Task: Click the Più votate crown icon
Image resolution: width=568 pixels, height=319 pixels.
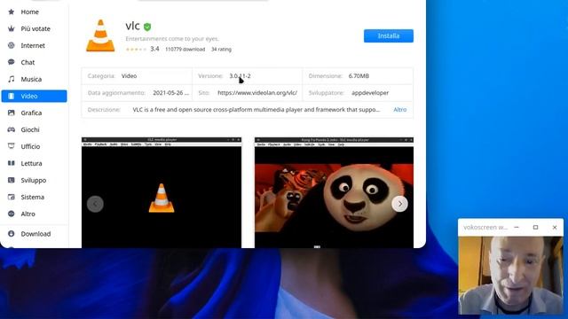Action: pos(12,28)
